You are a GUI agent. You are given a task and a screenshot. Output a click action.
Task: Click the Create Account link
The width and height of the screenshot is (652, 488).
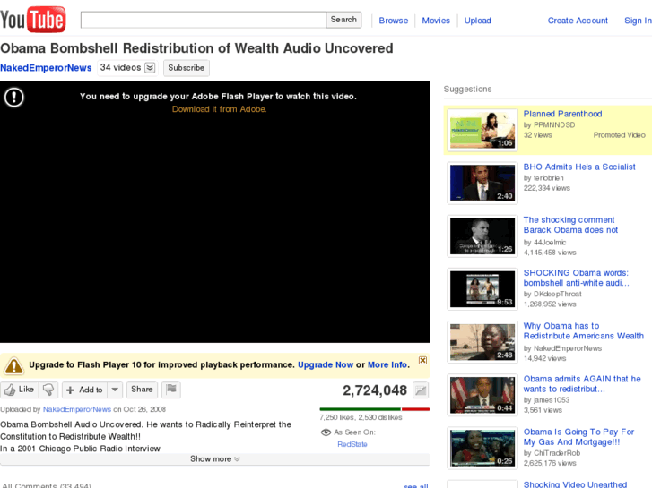click(x=578, y=21)
